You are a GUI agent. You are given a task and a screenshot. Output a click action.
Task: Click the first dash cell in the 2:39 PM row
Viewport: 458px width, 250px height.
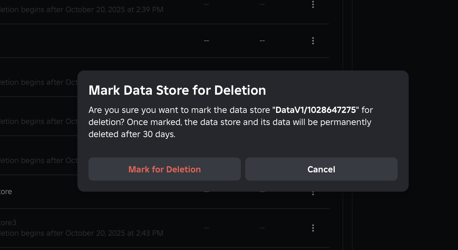click(206, 4)
